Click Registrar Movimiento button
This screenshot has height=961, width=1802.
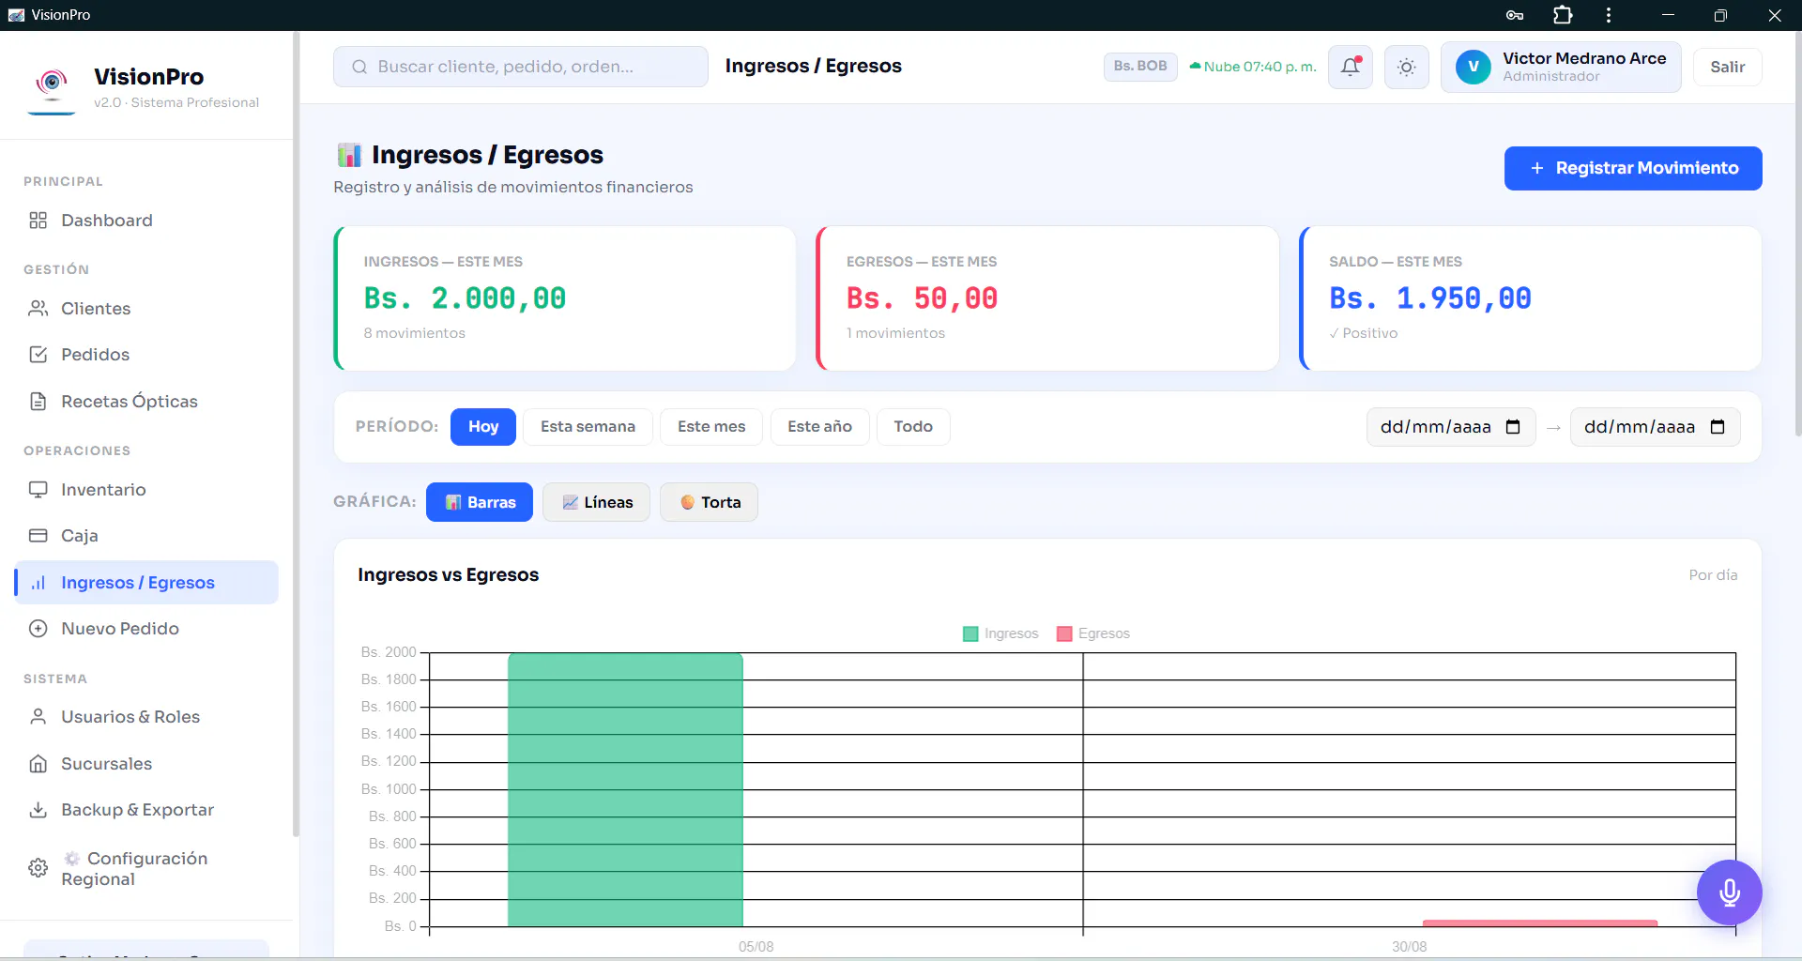[1633, 168]
